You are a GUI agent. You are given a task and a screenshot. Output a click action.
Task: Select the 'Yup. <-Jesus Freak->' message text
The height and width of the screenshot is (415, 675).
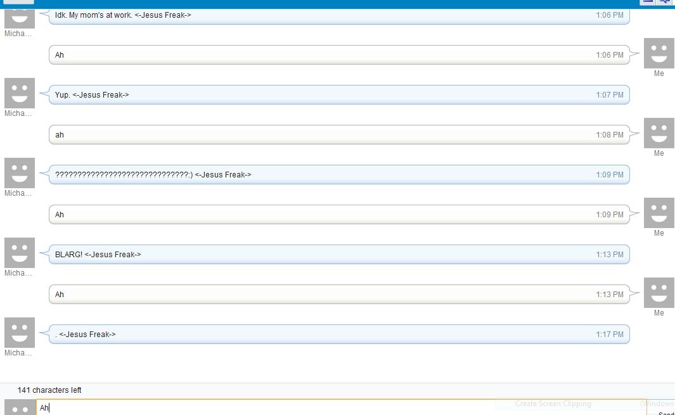tap(92, 94)
